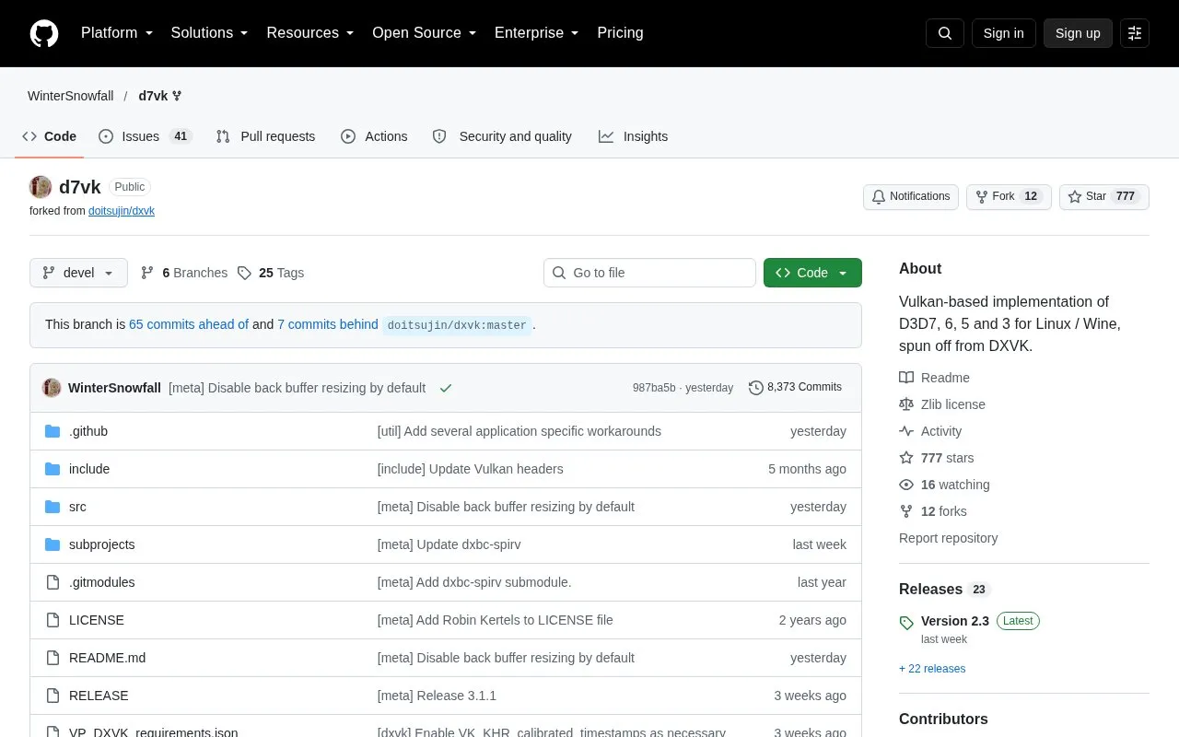The width and height of the screenshot is (1179, 737).
Task: Click the green commit status checkmark
Action: coord(446,388)
